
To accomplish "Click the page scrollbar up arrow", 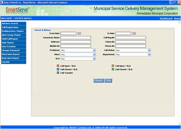I will [179, 22].
